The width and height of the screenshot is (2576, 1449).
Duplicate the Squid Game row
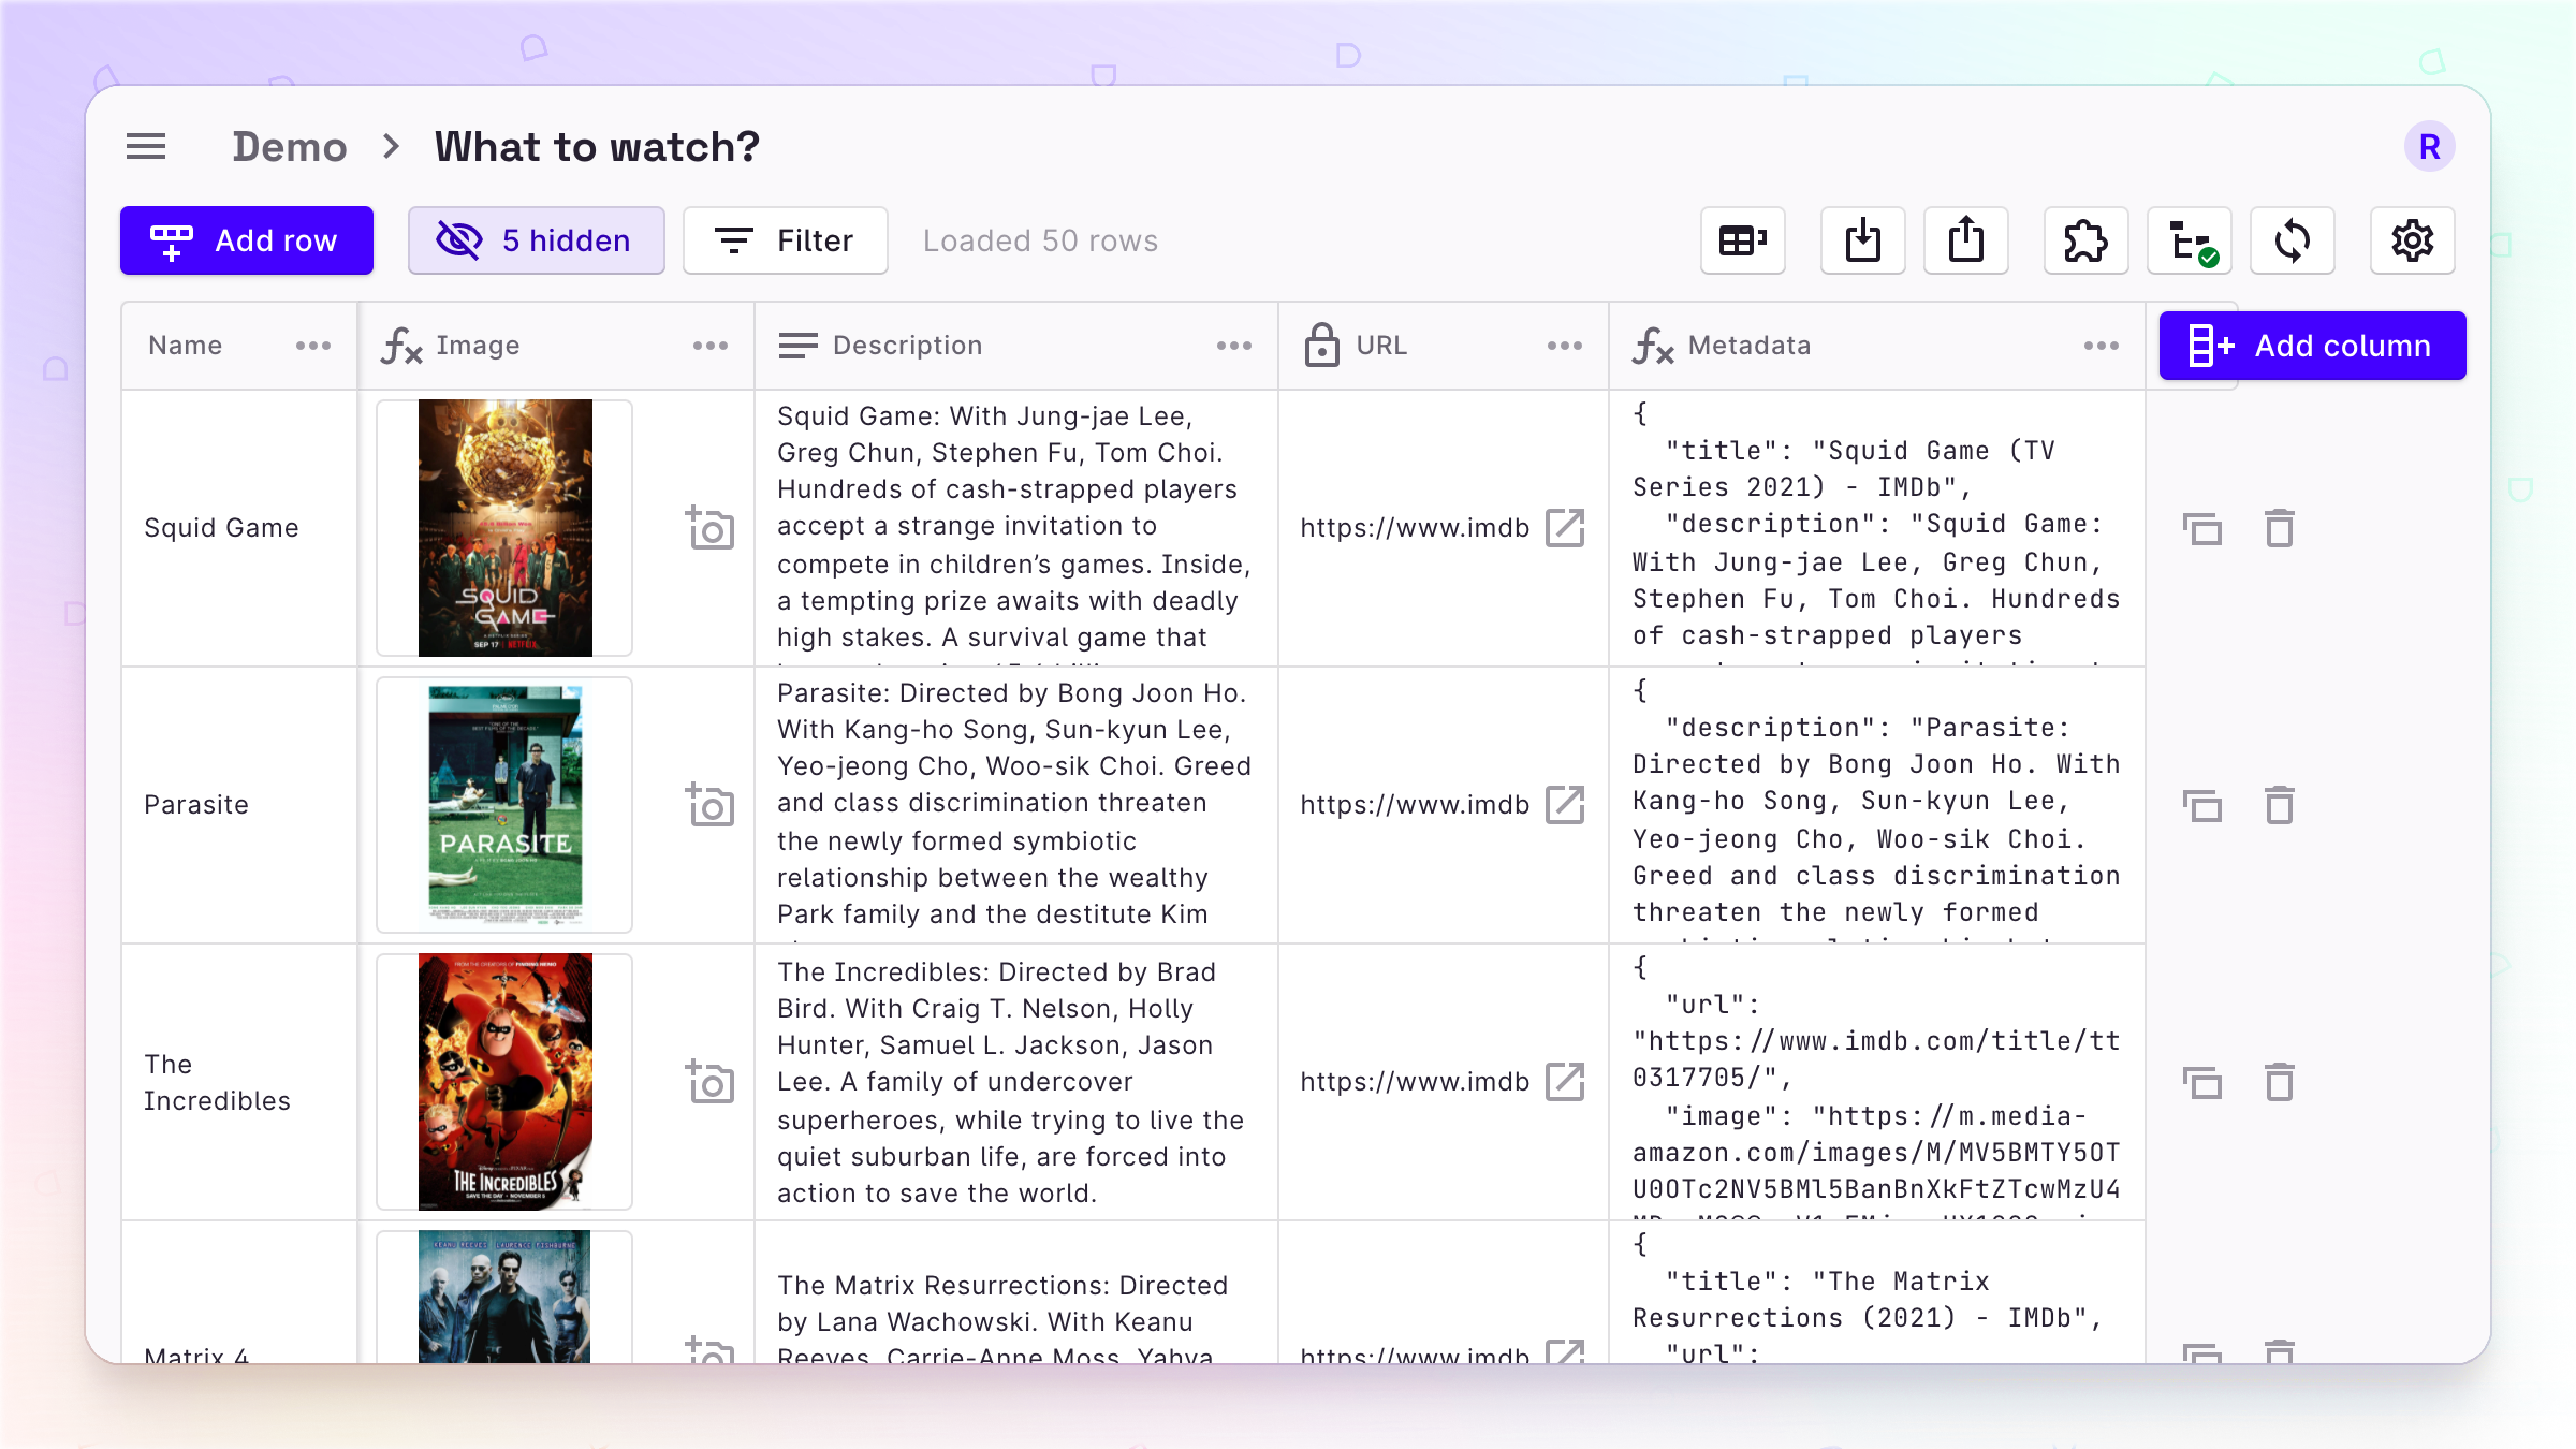tap(2202, 528)
